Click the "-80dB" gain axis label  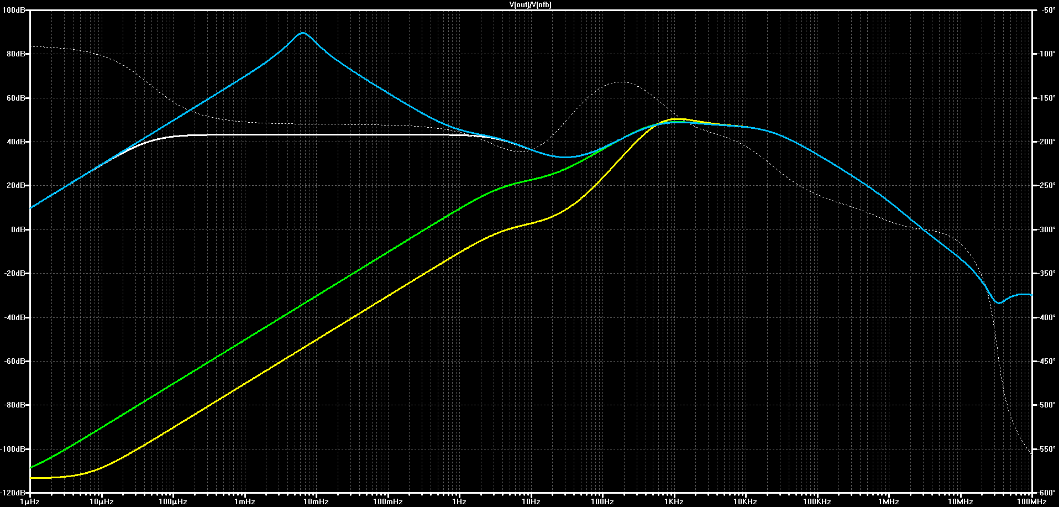[x=14, y=405]
